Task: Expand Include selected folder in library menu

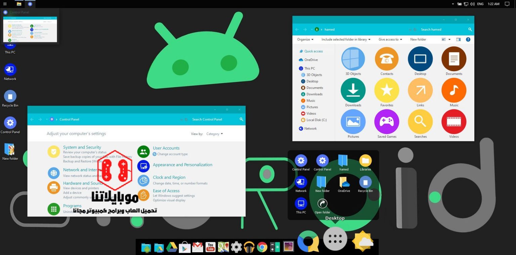Action: point(346,39)
